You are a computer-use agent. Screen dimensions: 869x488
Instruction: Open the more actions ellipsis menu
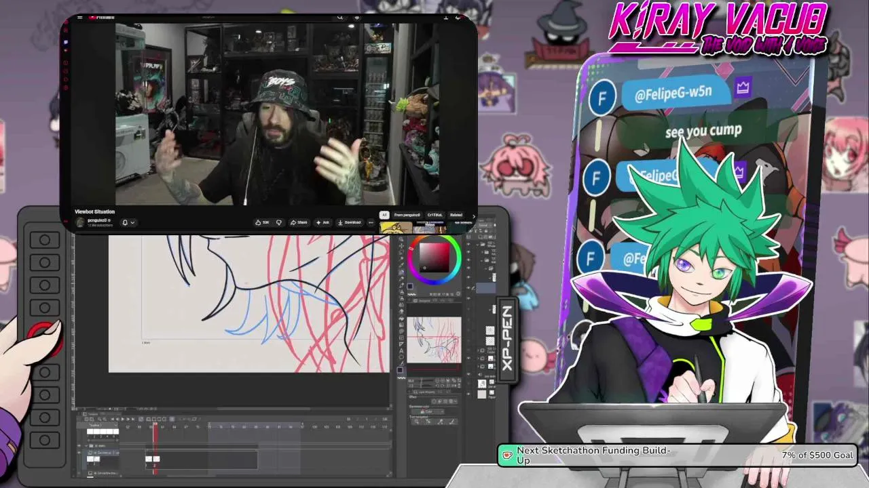click(x=371, y=222)
